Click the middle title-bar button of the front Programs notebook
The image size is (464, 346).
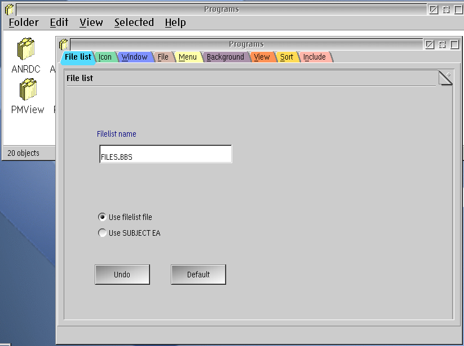point(442,44)
